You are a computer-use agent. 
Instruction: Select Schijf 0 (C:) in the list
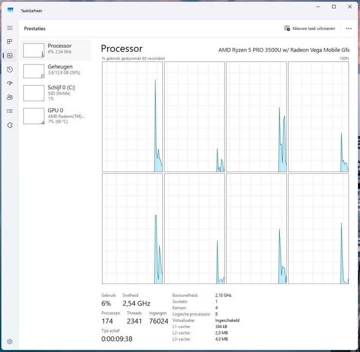(x=56, y=93)
